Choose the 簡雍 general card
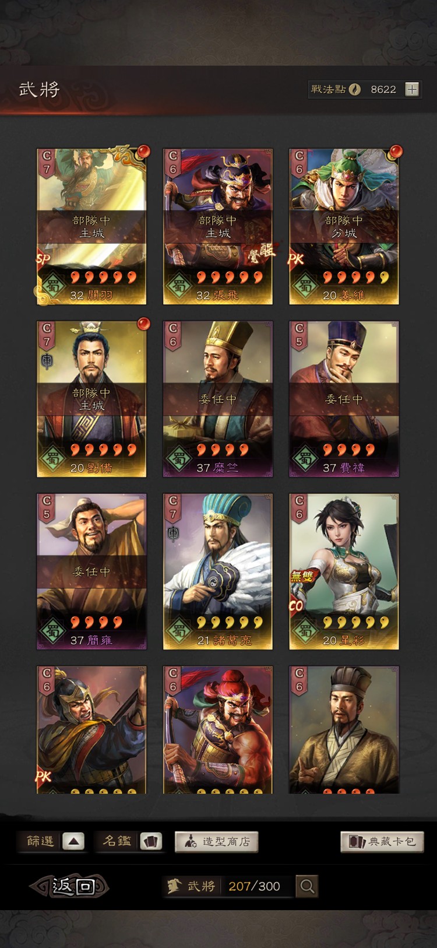The image size is (437, 948). click(91, 571)
